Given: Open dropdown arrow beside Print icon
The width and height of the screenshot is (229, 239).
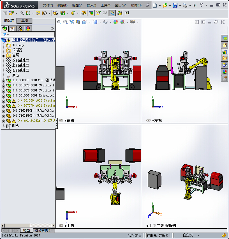Looking at the screenshot, I should (190, 6).
